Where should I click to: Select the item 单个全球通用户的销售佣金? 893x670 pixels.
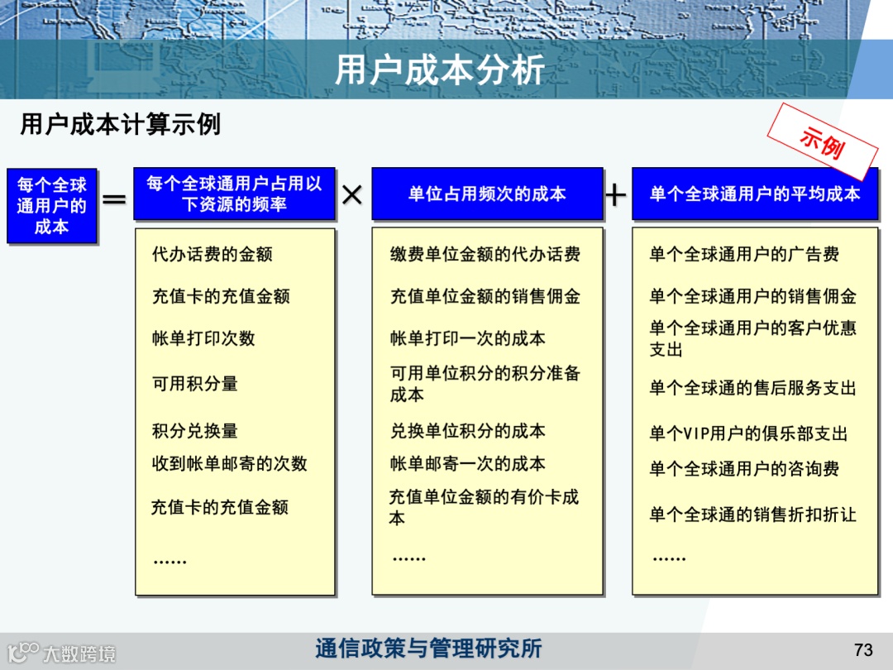click(x=753, y=296)
